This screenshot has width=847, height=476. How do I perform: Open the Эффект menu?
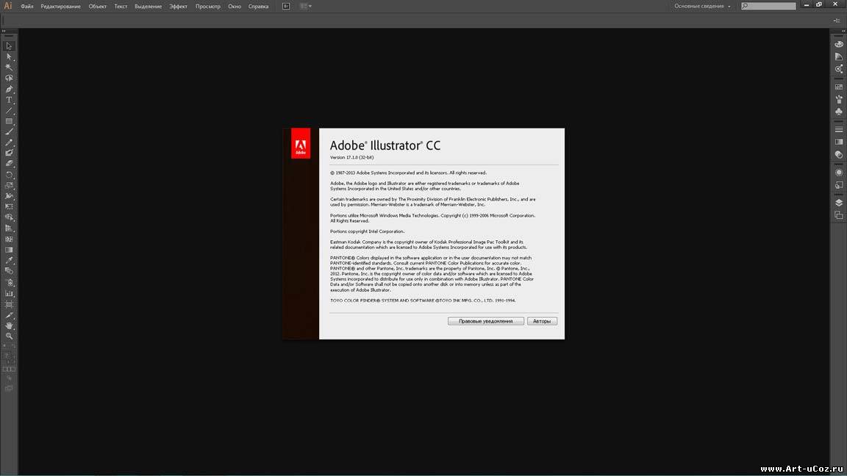click(178, 7)
